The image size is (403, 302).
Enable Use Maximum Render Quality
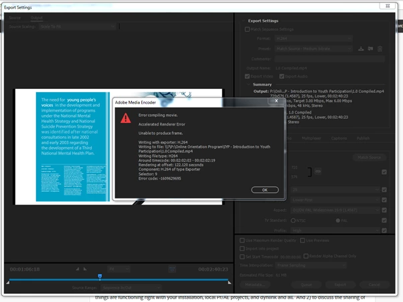[242, 241]
